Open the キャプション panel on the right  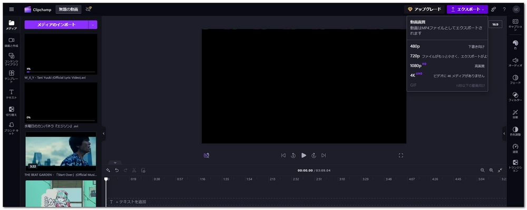[515, 24]
